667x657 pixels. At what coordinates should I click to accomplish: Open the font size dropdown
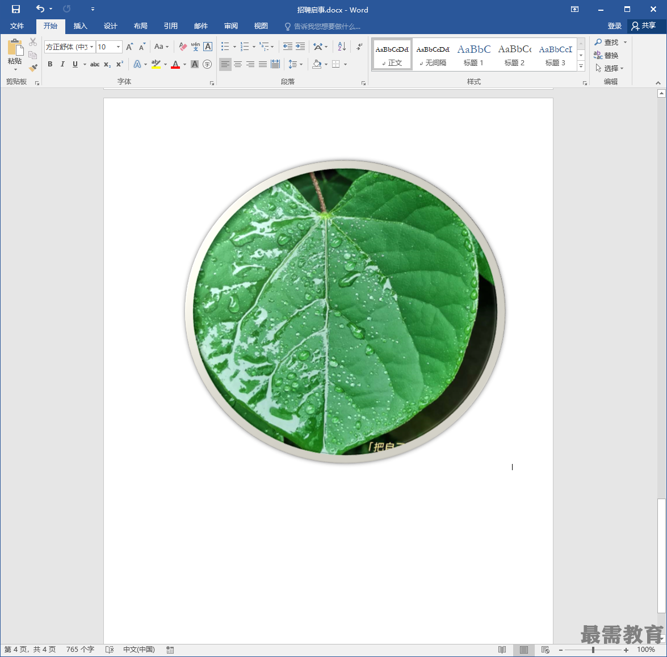tap(118, 47)
